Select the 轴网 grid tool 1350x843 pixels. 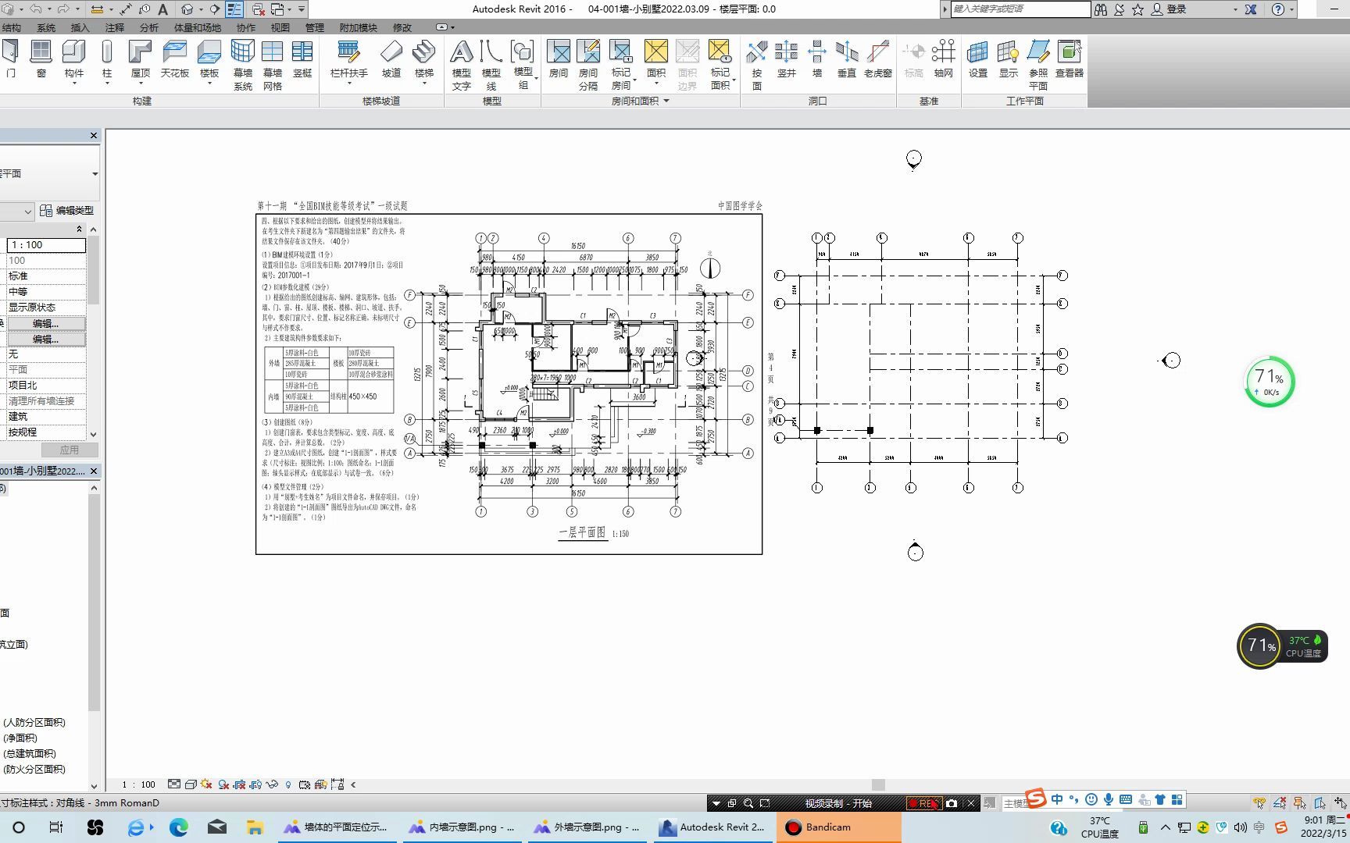944,59
